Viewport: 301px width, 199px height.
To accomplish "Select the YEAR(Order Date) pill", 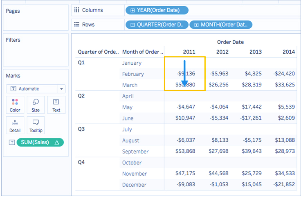I will tap(157, 10).
